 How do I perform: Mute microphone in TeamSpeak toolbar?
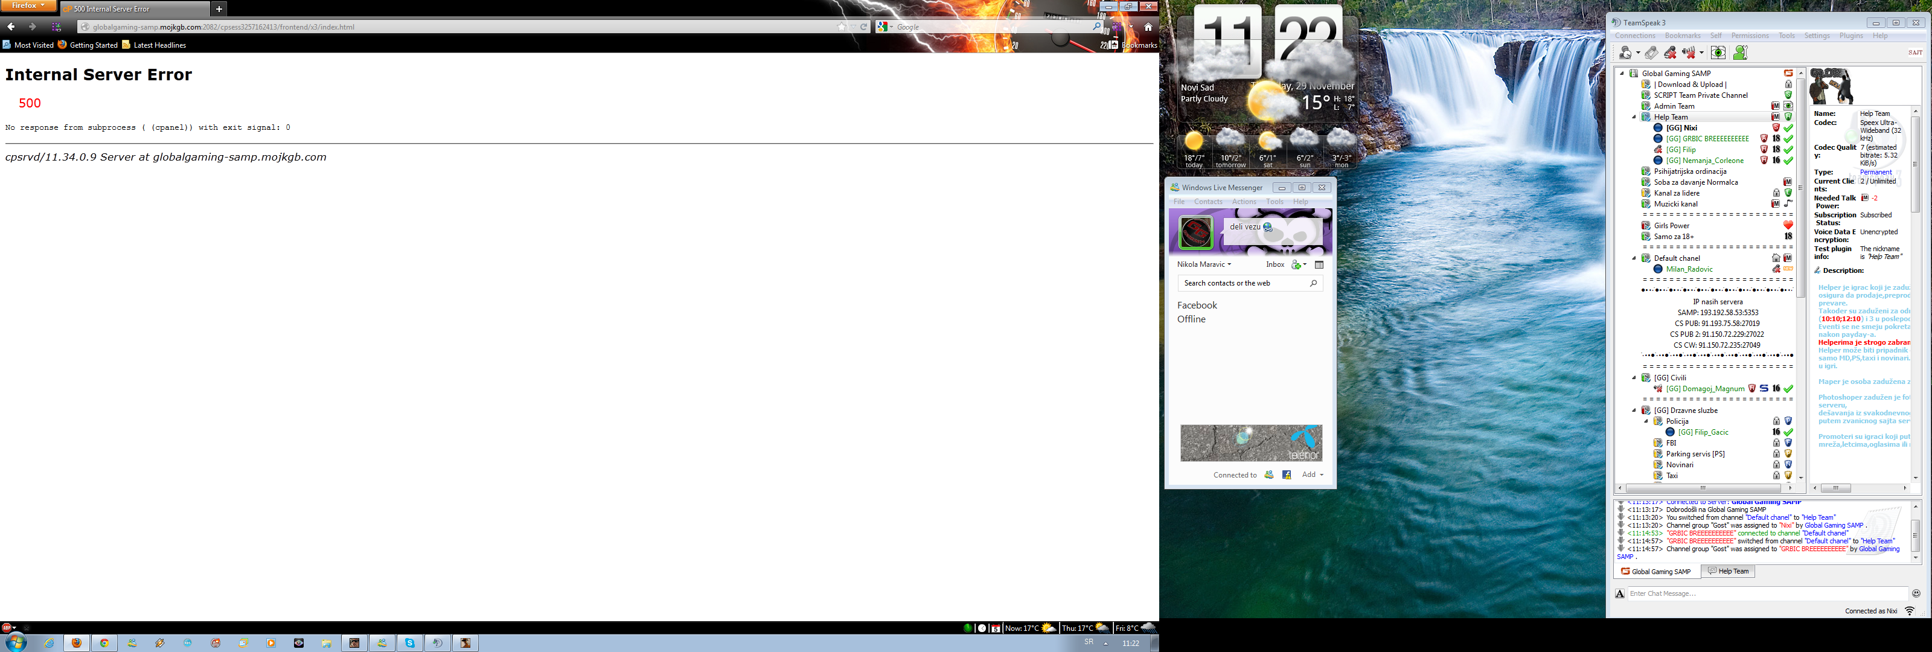point(1670,53)
